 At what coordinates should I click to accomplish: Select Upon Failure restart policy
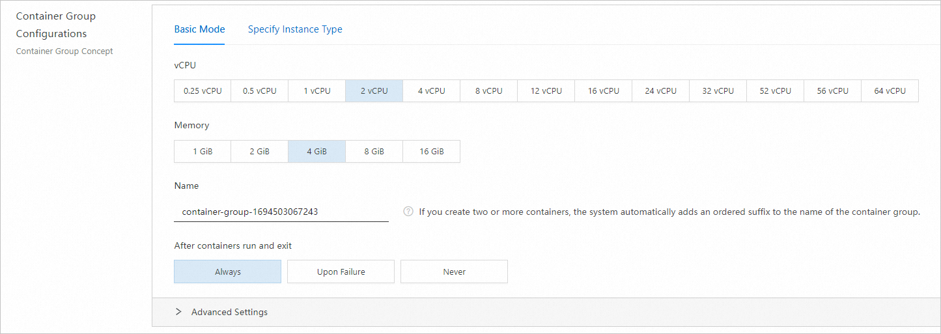(341, 271)
